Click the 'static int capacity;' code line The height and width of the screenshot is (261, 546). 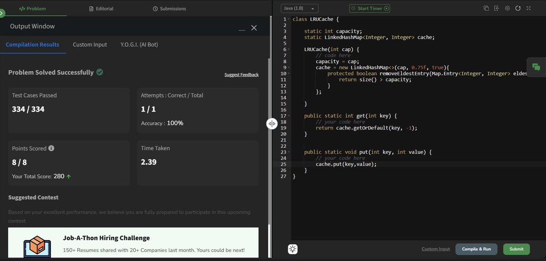pyautogui.click(x=333, y=31)
